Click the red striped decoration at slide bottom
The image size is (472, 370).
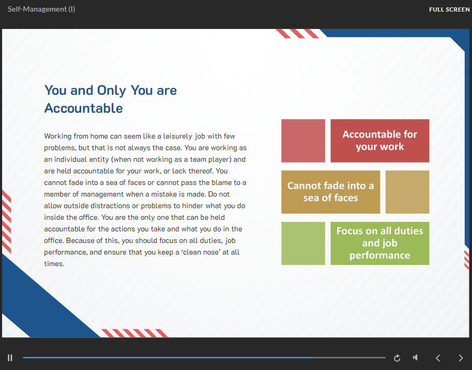click(x=134, y=333)
